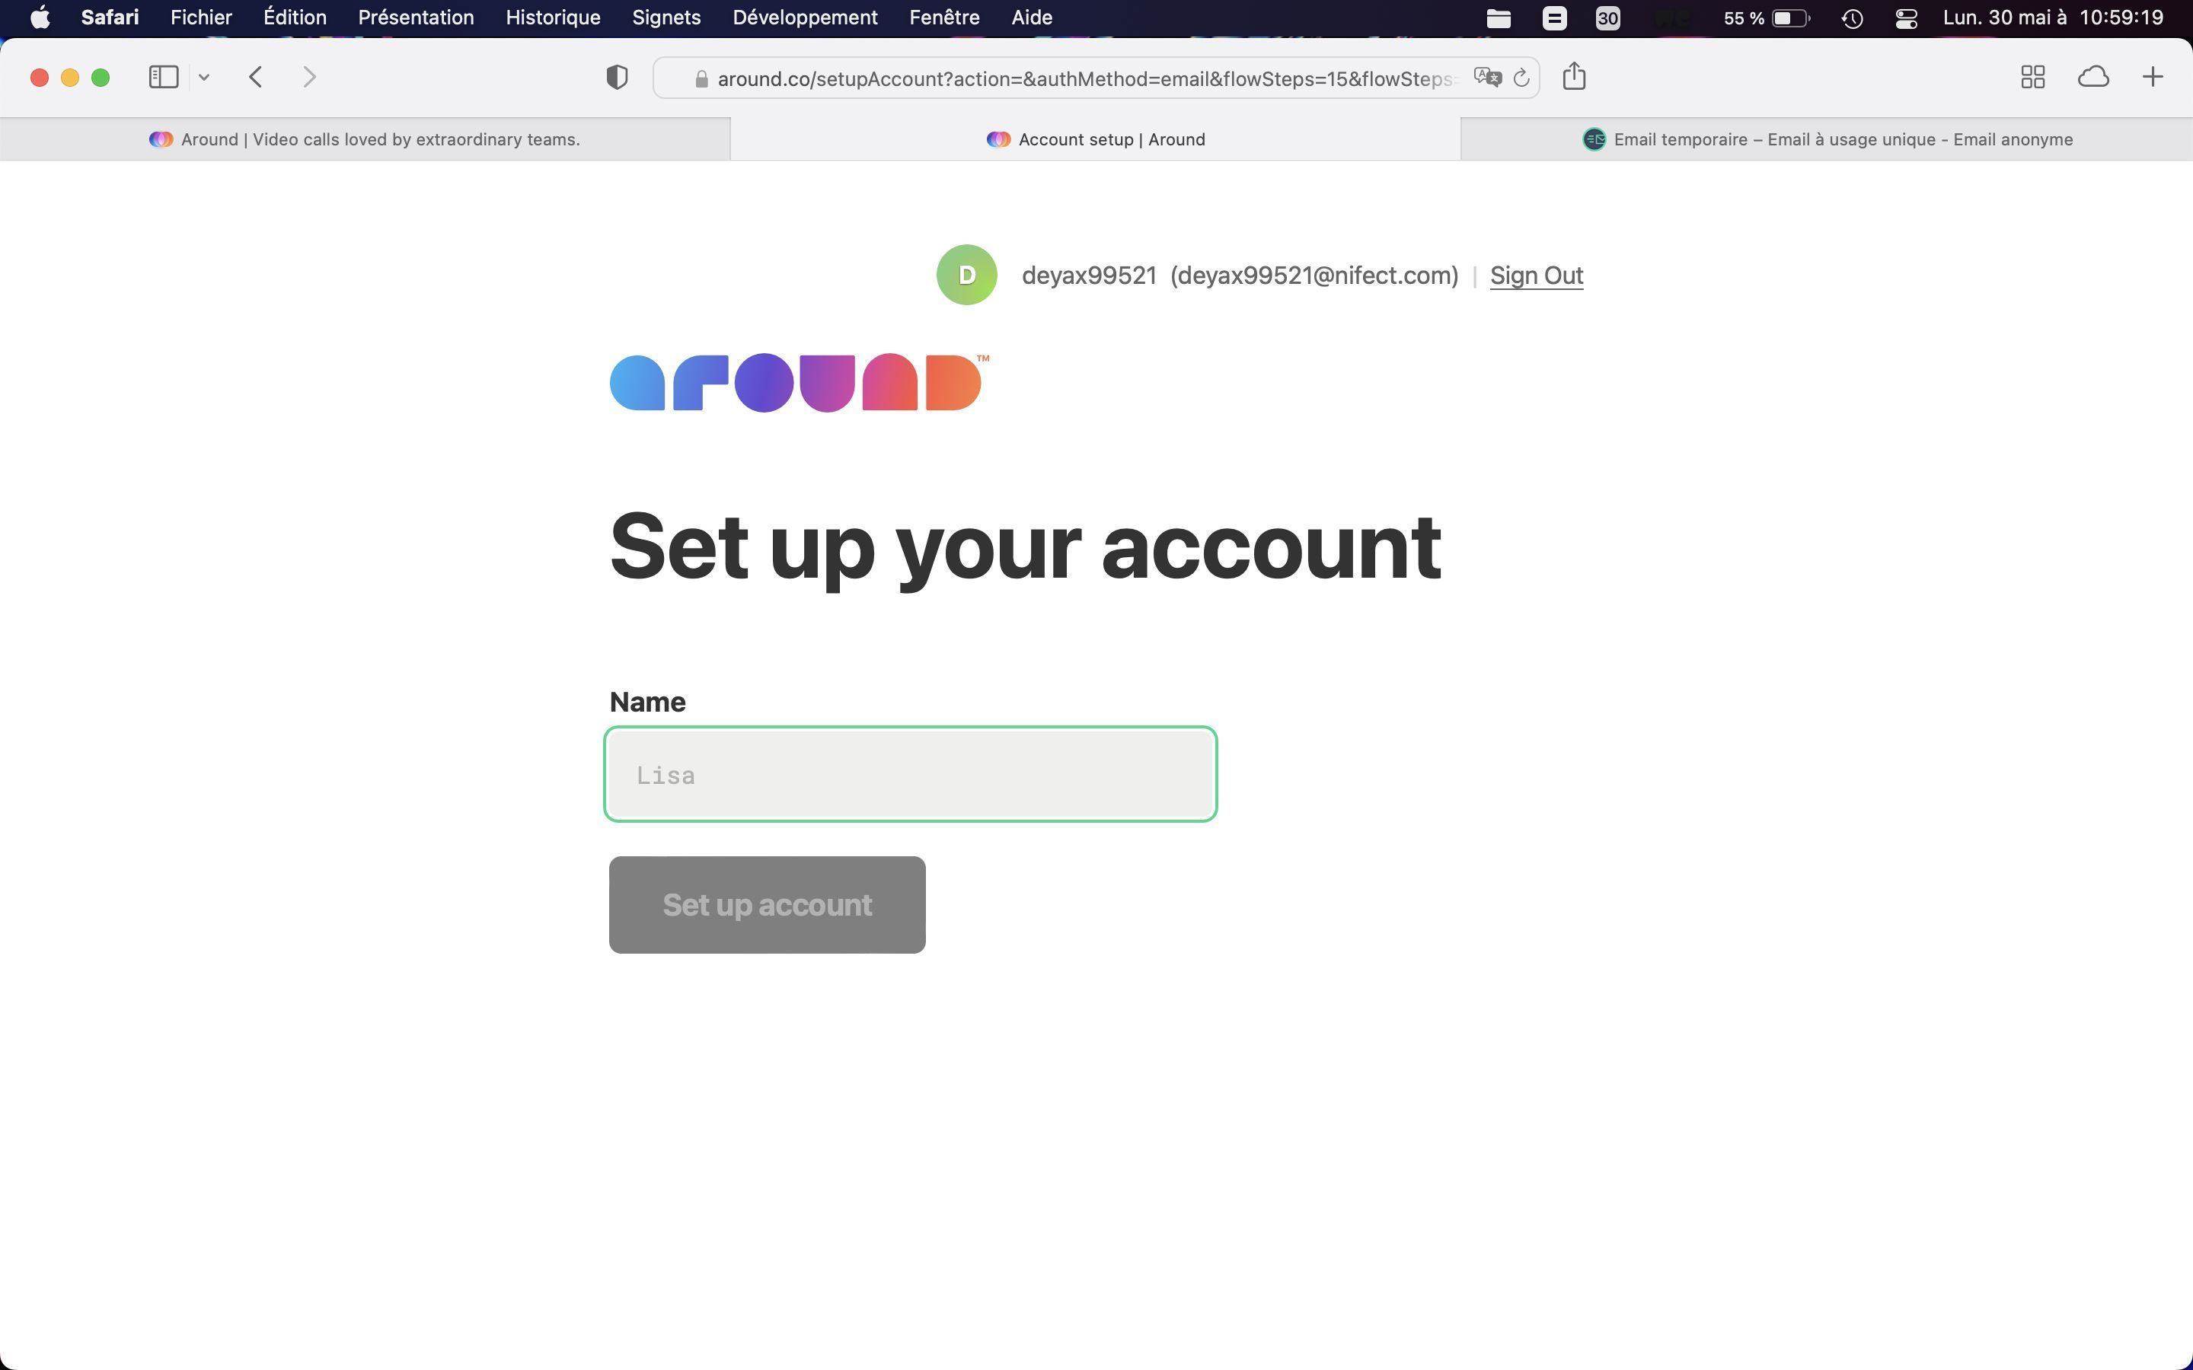Screen dimensions: 2193x1370
Task: Click the translation icon in address bar
Action: [1487, 76]
